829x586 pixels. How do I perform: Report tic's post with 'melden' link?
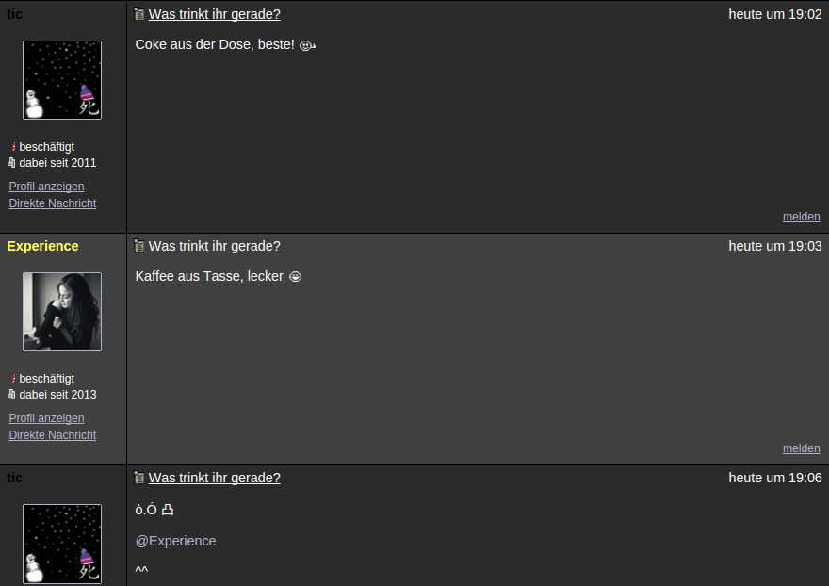tap(801, 217)
